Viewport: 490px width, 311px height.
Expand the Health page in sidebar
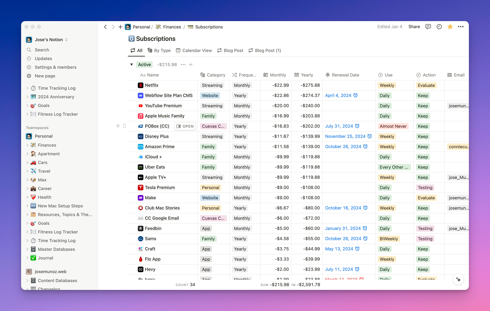(x=27, y=197)
